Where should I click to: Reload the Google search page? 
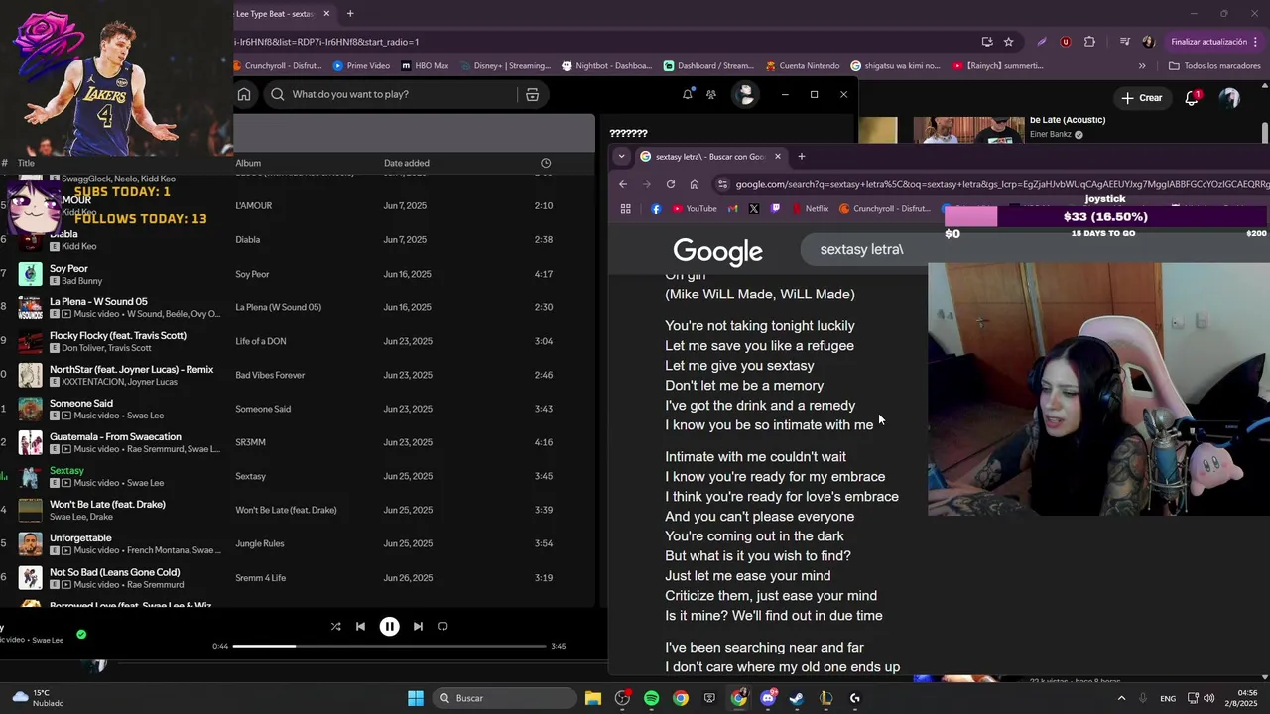(x=671, y=184)
